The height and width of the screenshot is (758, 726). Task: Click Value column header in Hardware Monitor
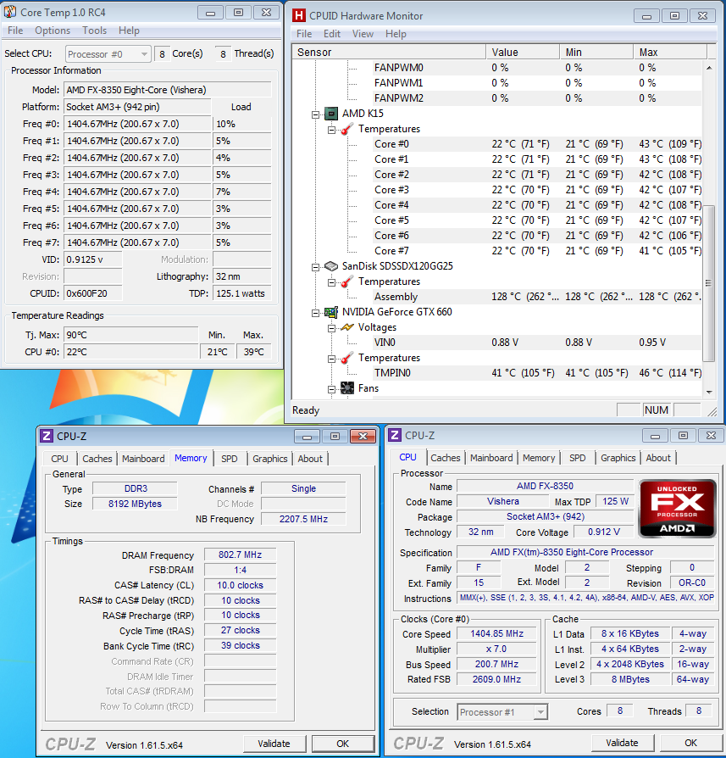tap(523, 53)
